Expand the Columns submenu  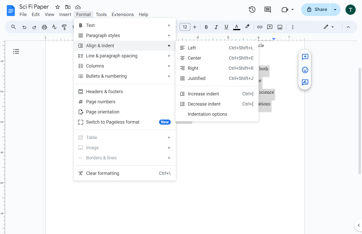click(x=125, y=66)
